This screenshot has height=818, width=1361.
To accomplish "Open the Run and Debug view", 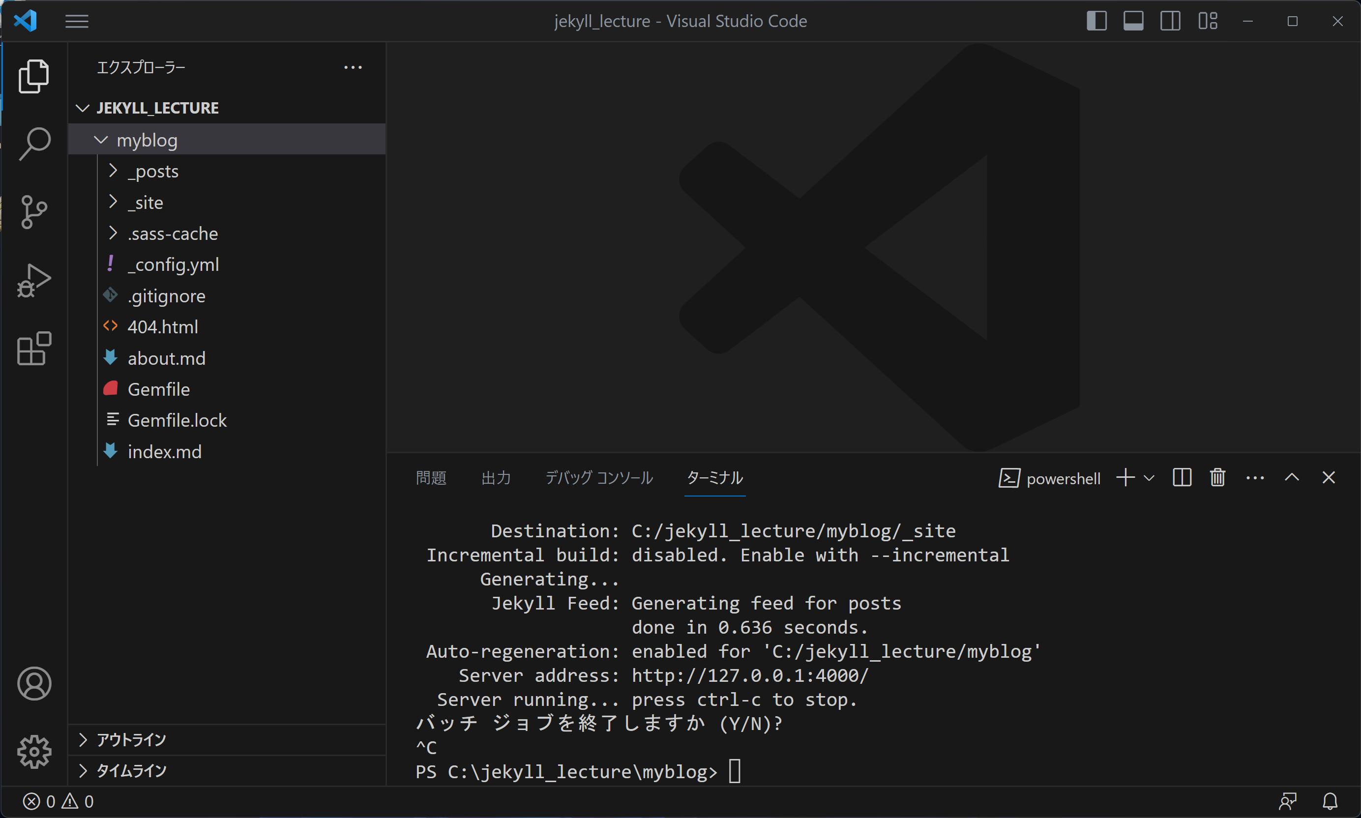I will click(x=33, y=280).
